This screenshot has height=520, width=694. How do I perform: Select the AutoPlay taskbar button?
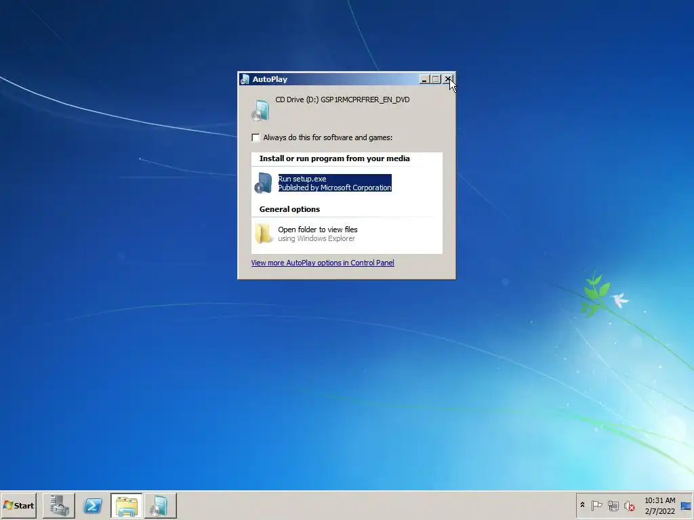(x=160, y=505)
